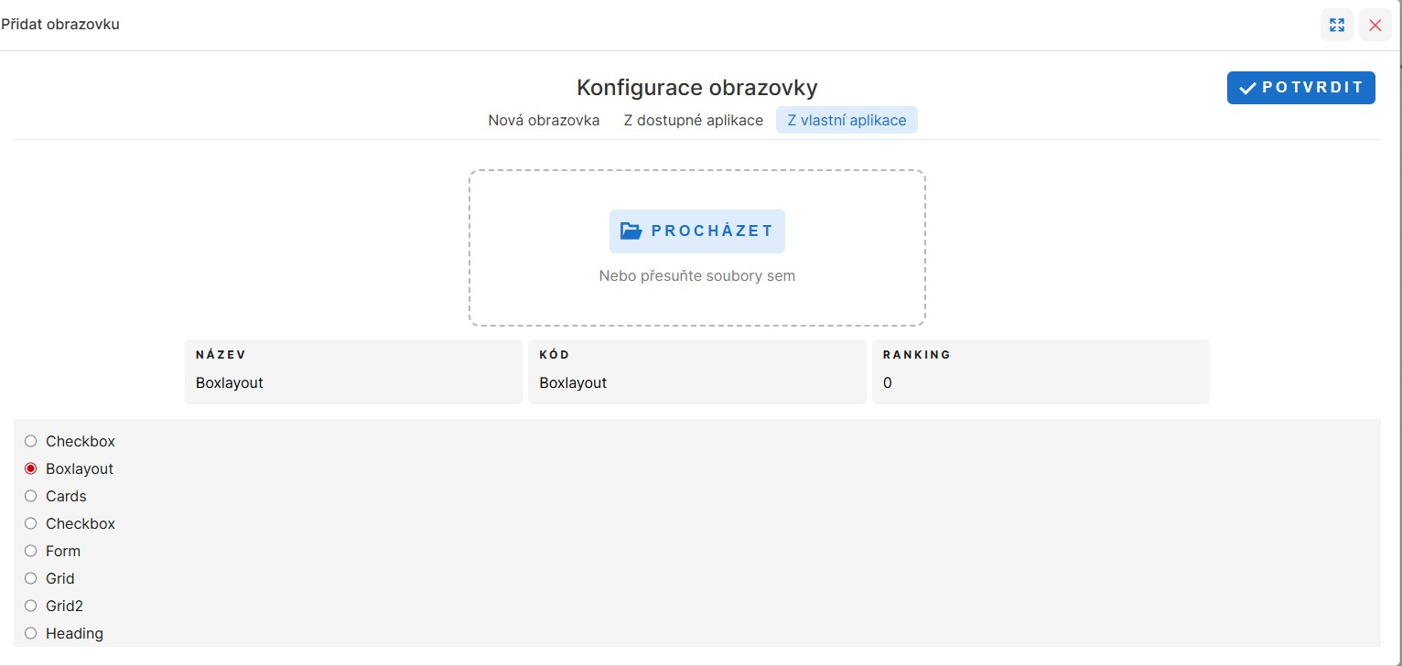Focus the Název input field
Image resolution: width=1402 pixels, height=666 pixels.
coord(353,382)
